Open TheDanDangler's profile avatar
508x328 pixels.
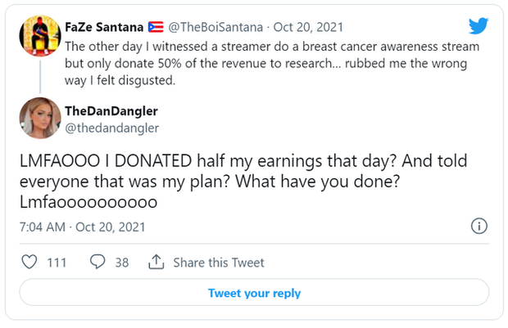[40, 118]
